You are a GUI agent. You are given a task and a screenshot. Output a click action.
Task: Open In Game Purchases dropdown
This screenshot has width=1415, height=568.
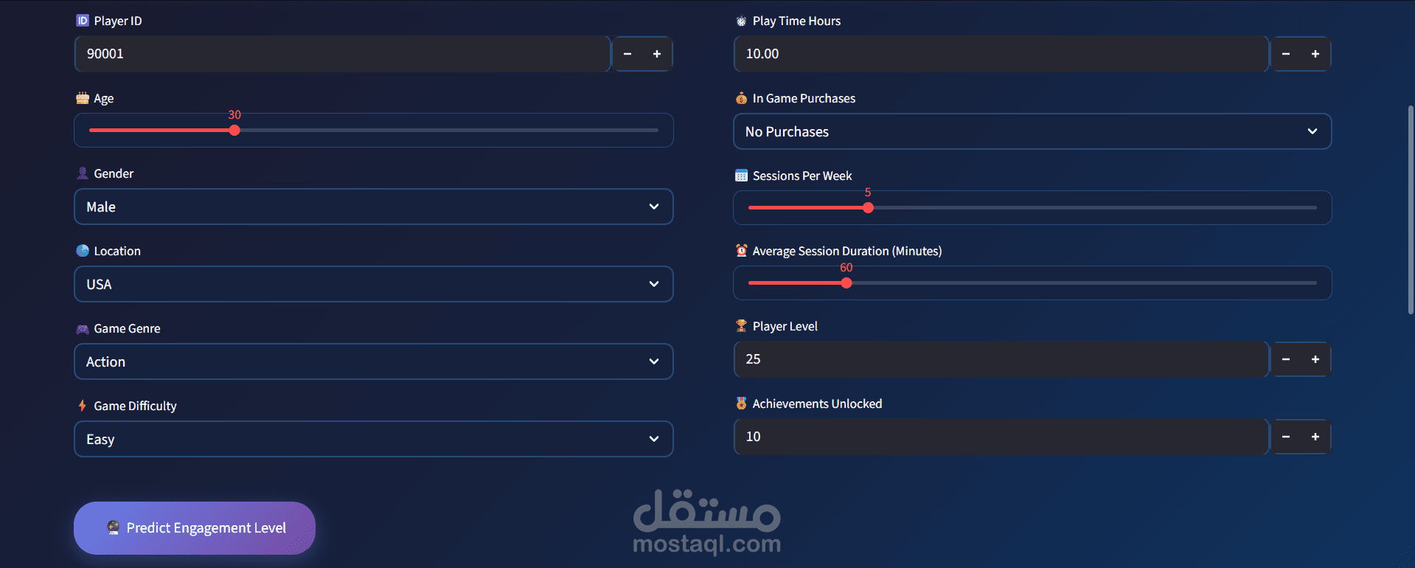click(x=1032, y=131)
